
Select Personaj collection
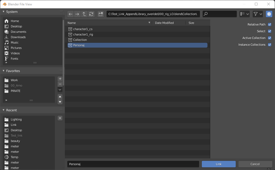point(137,45)
